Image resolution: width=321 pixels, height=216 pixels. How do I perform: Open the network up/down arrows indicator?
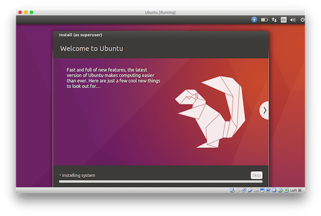click(x=274, y=20)
